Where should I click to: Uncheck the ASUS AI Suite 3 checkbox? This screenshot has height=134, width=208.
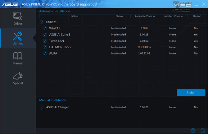[x=45, y=35]
